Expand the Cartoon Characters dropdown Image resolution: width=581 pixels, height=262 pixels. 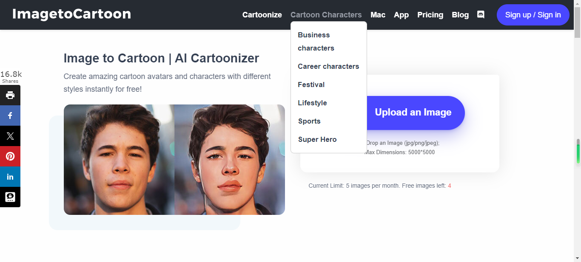[x=326, y=15]
